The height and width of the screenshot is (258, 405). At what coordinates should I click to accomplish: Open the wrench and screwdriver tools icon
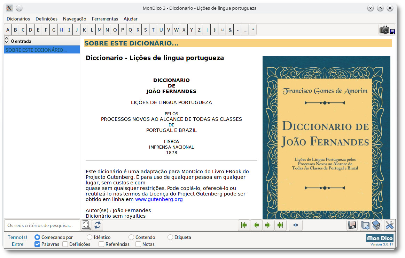tap(389, 225)
